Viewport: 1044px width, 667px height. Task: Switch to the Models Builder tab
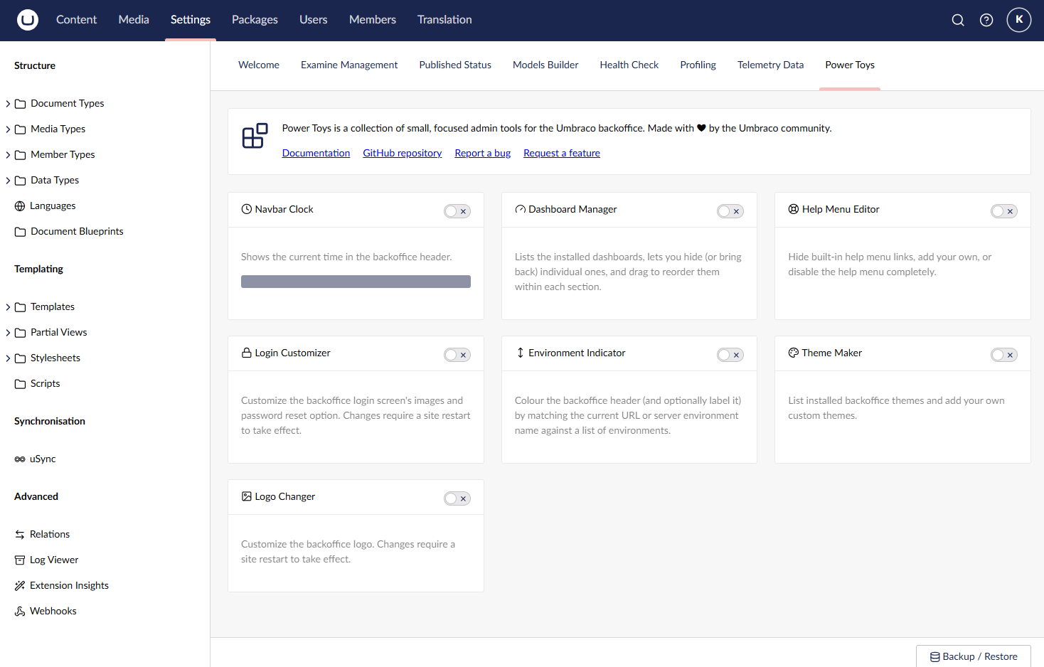(545, 65)
